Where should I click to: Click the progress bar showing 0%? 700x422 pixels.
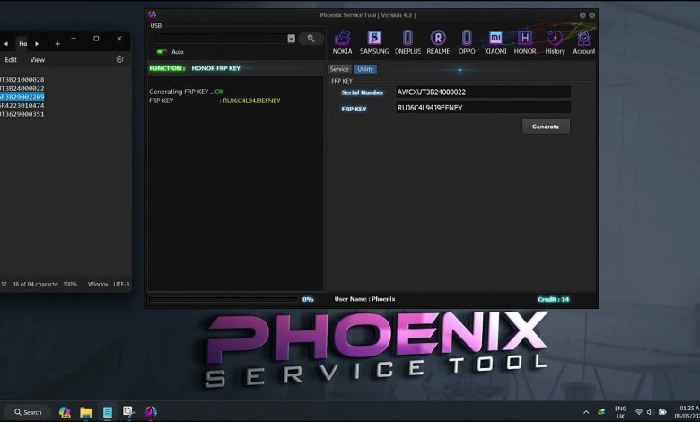223,300
